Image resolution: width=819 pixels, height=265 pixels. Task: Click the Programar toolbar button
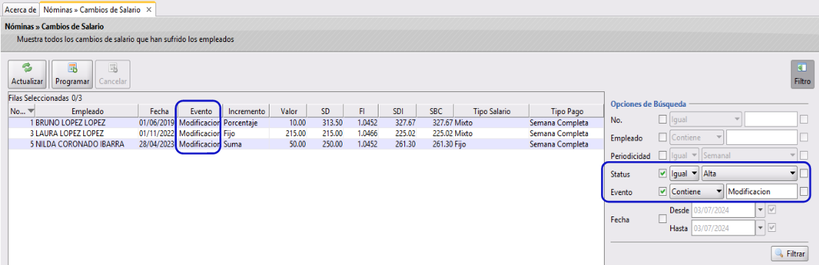72,74
